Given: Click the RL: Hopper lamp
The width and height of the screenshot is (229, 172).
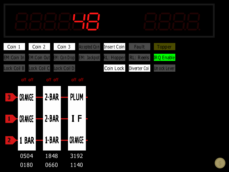Looking at the screenshot, I should coord(114,57).
